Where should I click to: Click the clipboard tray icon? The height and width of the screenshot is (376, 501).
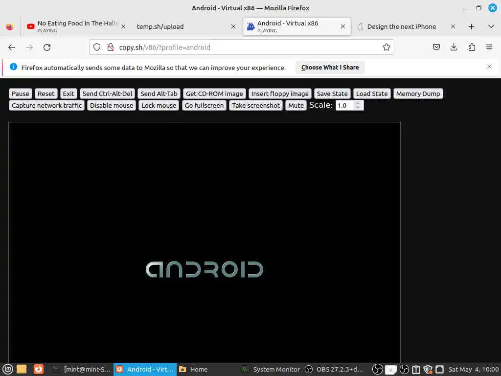coord(416,369)
